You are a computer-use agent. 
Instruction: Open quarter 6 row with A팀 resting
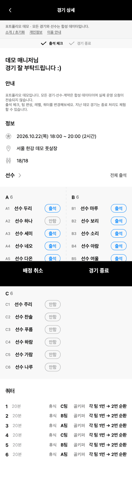pos(66,455)
